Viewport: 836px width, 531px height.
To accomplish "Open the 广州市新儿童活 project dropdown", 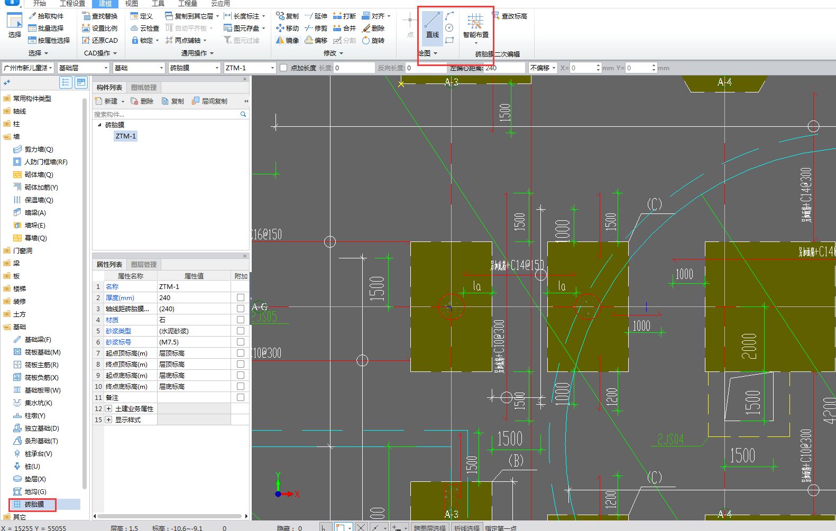I will pyautogui.click(x=28, y=68).
